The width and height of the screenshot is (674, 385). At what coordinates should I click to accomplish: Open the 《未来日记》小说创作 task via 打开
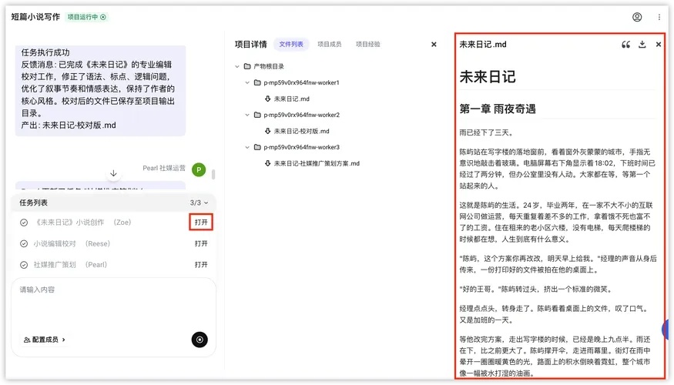[201, 223]
